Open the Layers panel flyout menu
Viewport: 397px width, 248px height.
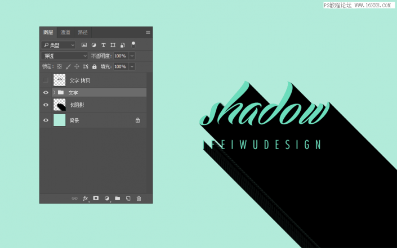148,33
